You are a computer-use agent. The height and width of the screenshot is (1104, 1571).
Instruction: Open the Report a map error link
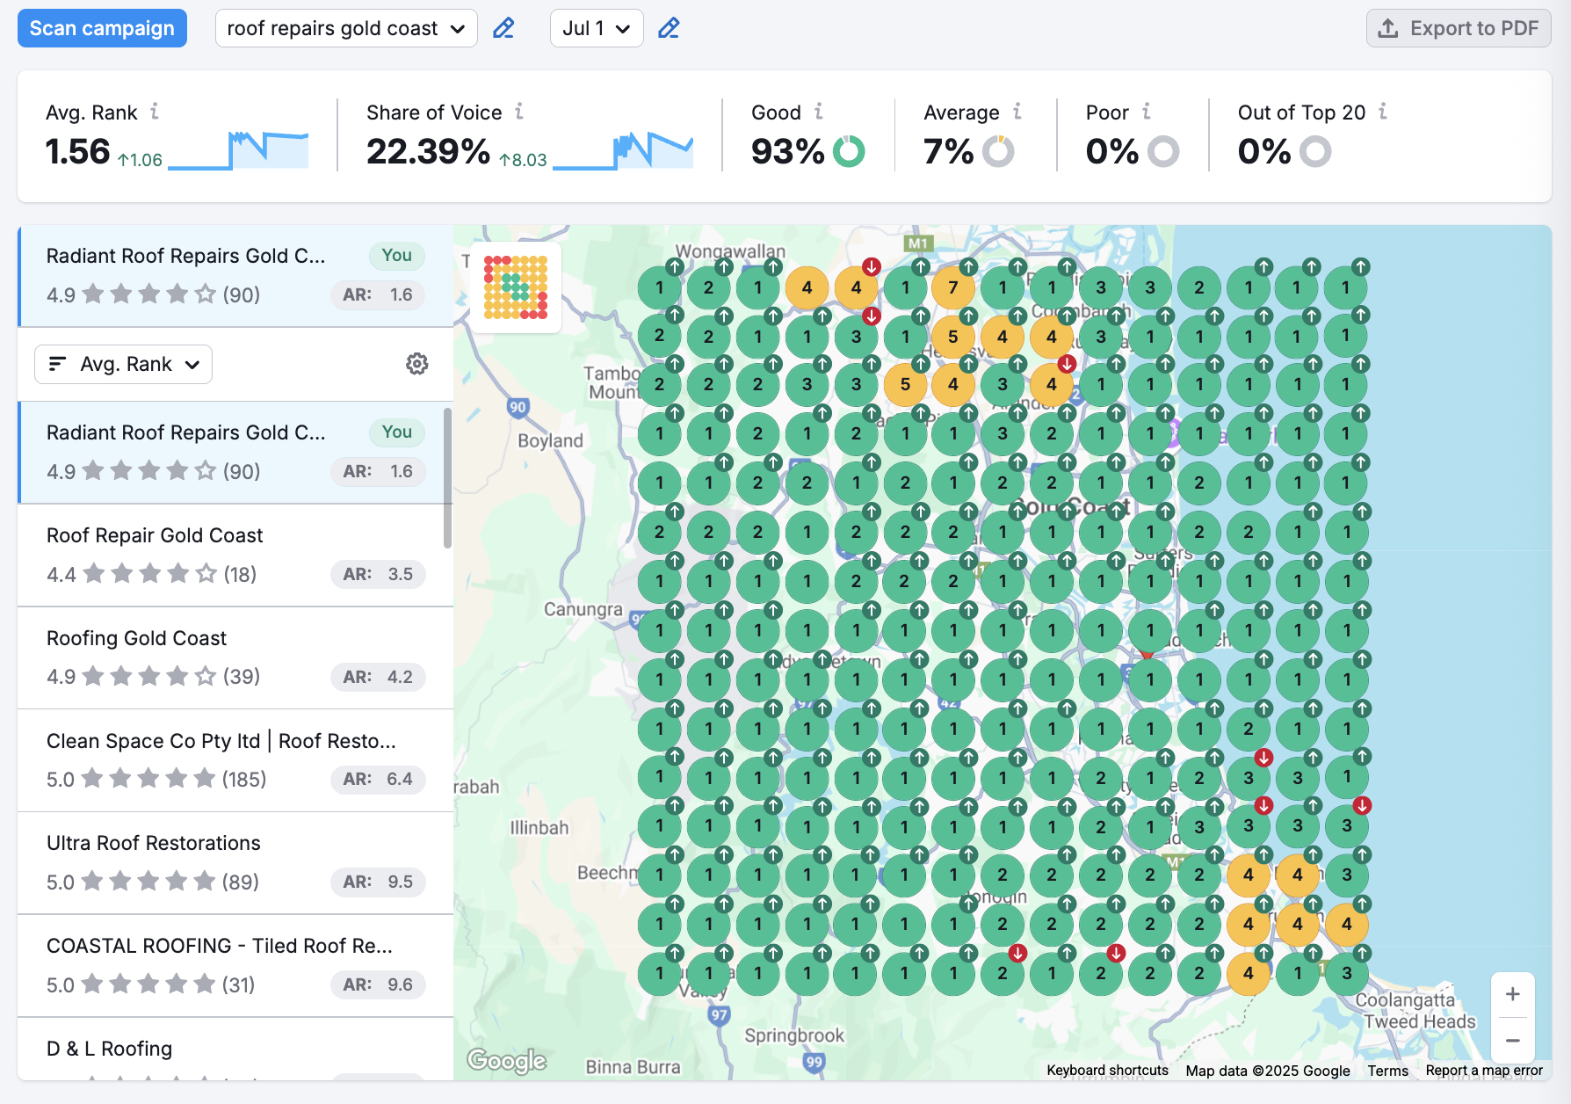click(1483, 1071)
